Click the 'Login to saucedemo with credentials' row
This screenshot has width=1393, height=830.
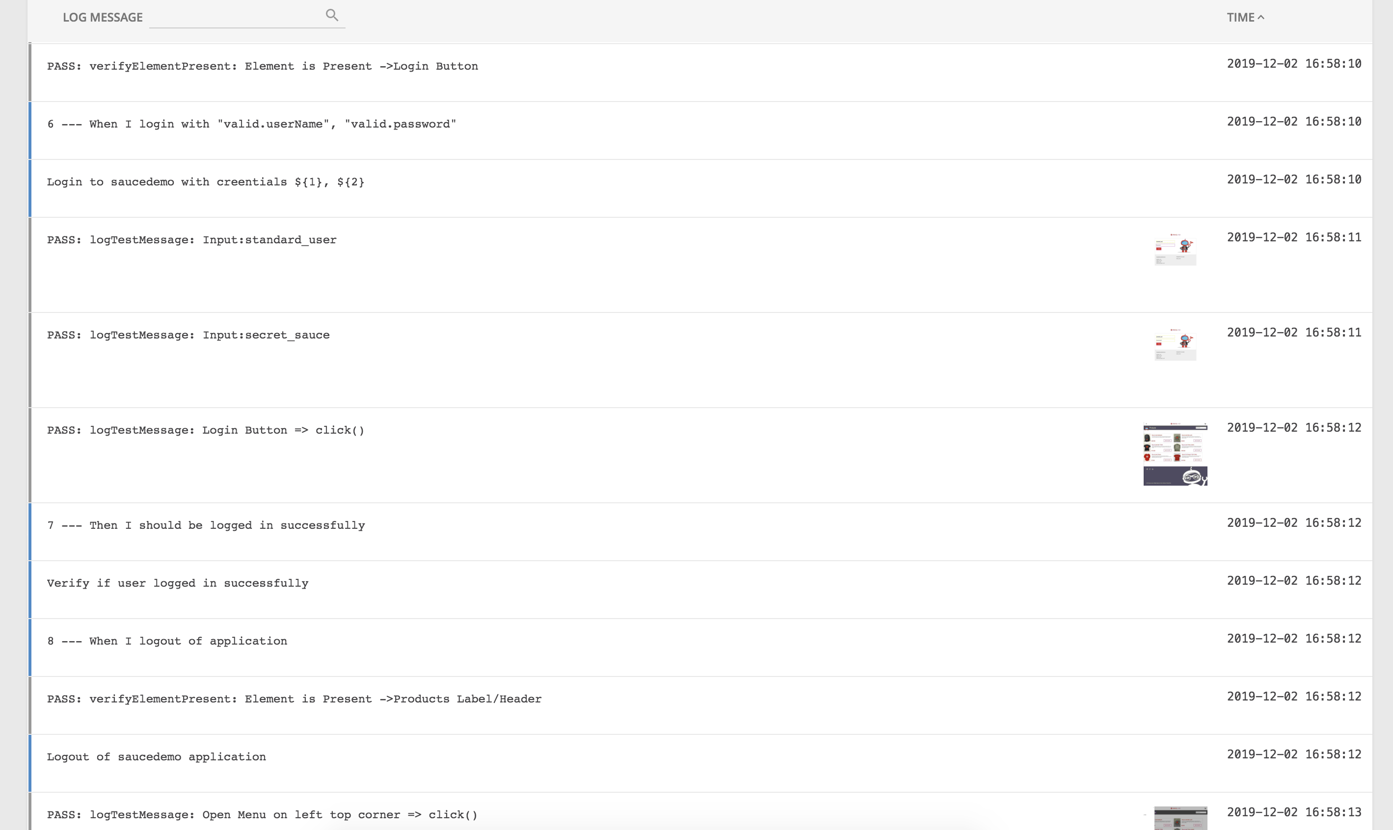[205, 182]
